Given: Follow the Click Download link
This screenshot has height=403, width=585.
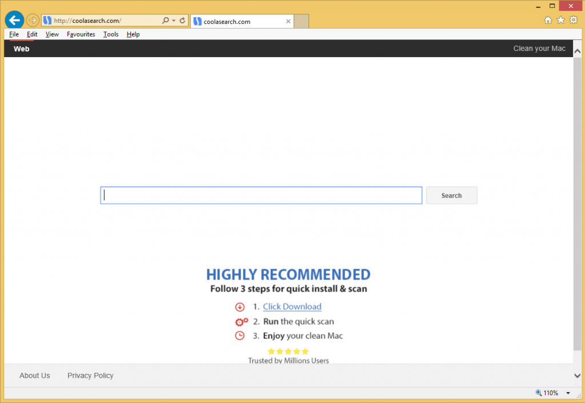Looking at the screenshot, I should coord(292,307).
